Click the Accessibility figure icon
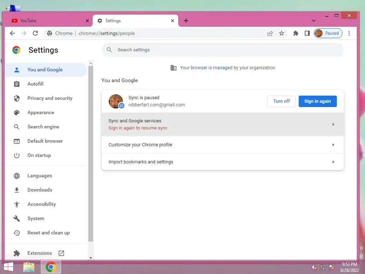Image resolution: width=365 pixels, height=274 pixels. tap(16, 204)
